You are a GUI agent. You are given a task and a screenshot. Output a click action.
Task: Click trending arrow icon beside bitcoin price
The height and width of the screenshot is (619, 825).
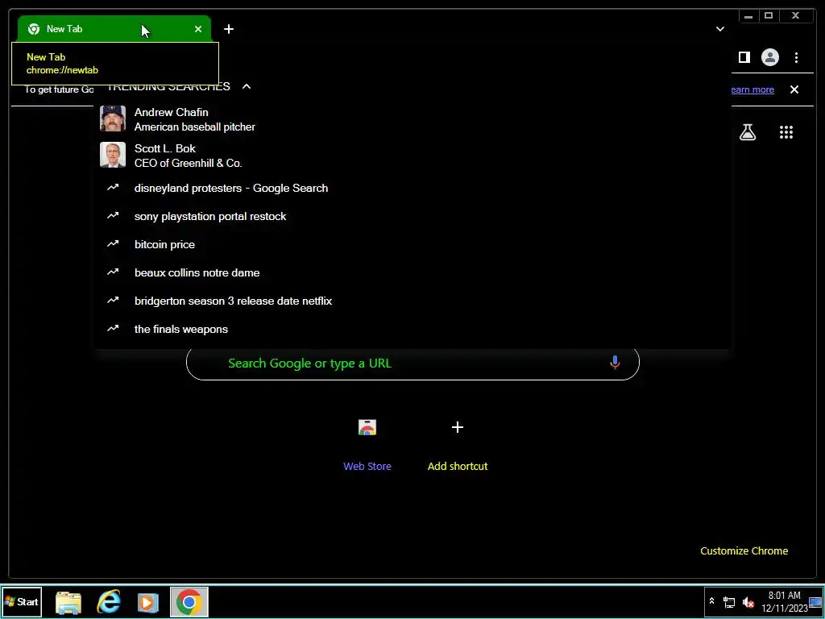(x=113, y=243)
